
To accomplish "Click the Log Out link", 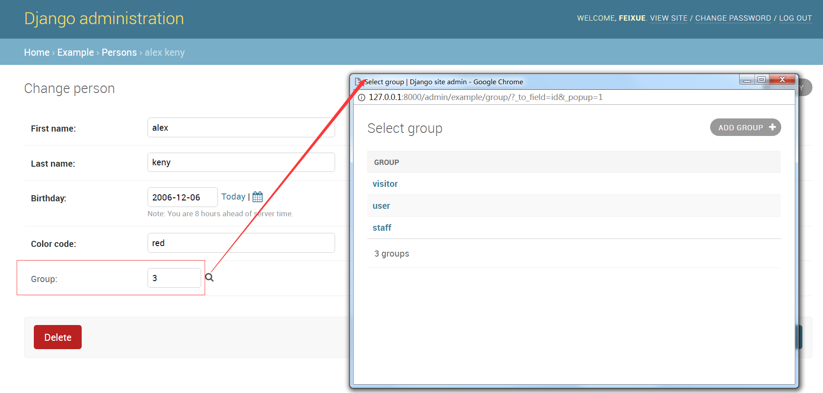I will [x=795, y=18].
